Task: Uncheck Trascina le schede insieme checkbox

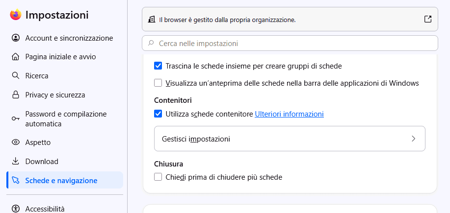Action: tap(158, 66)
